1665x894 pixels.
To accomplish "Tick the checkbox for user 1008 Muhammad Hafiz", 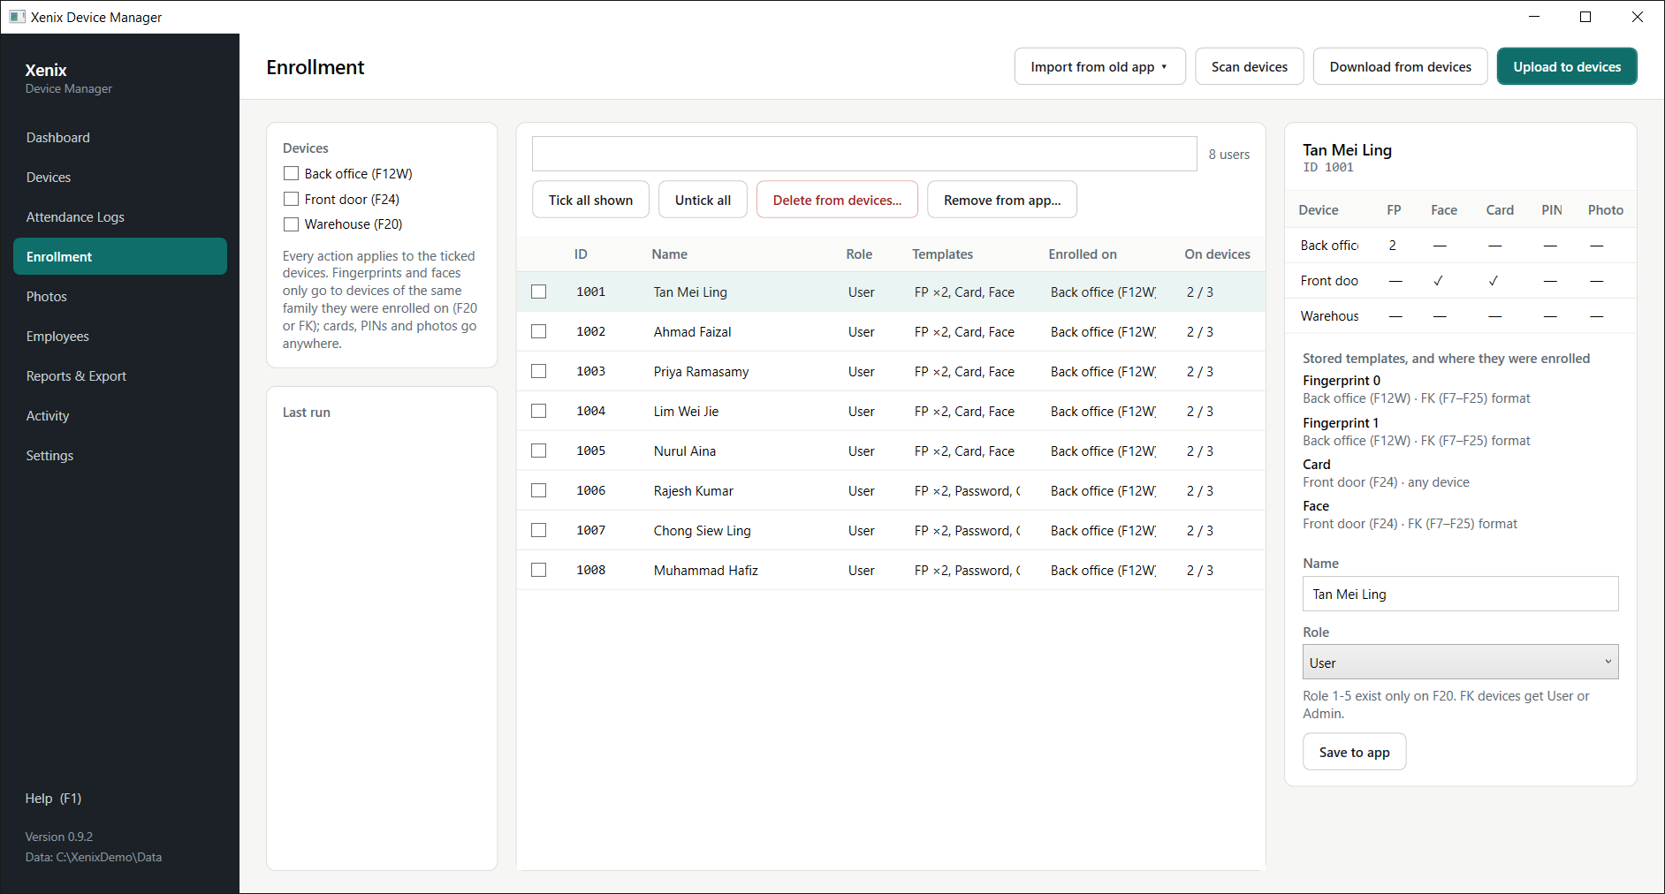I will pyautogui.click(x=539, y=570).
